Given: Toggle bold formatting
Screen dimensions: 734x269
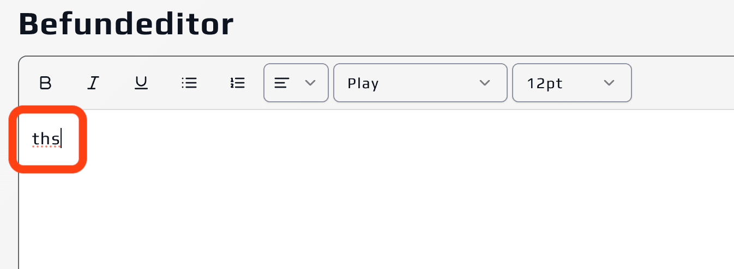Looking at the screenshot, I should [46, 83].
